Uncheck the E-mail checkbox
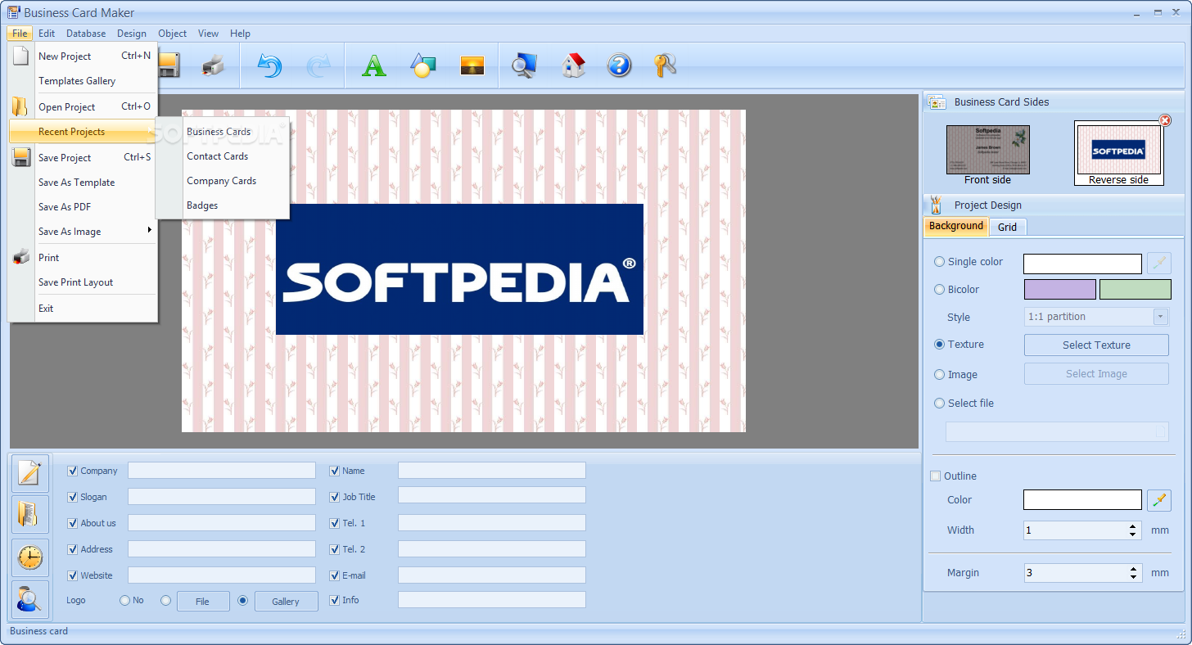1192x645 pixels. tap(334, 575)
